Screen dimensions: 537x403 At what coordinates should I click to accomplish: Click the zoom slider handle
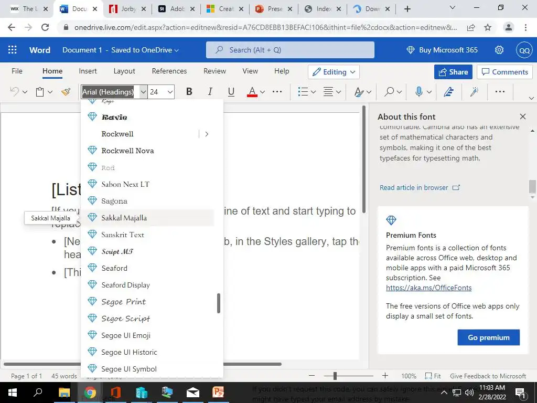(335, 376)
